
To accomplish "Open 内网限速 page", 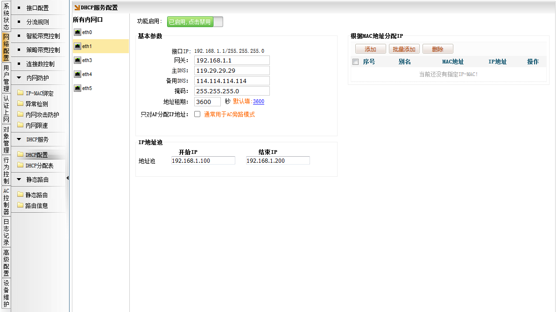I will [37, 125].
